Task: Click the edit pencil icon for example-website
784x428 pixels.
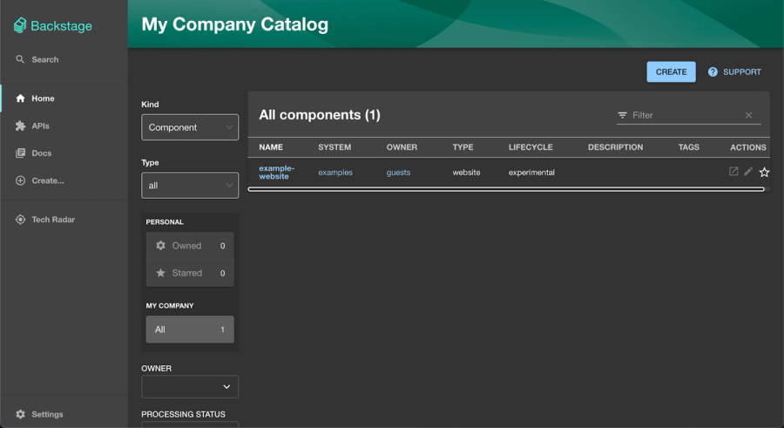Action: [748, 172]
